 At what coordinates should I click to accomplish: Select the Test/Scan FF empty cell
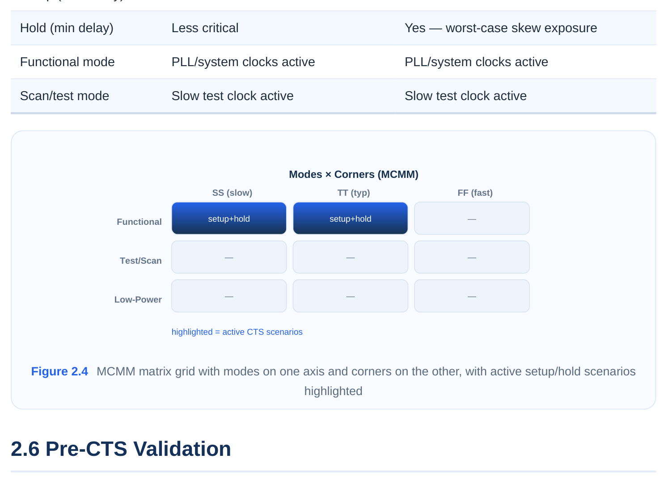472,257
